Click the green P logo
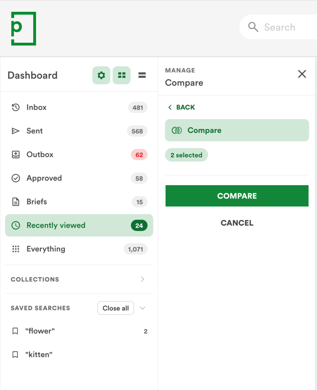 tap(23, 29)
